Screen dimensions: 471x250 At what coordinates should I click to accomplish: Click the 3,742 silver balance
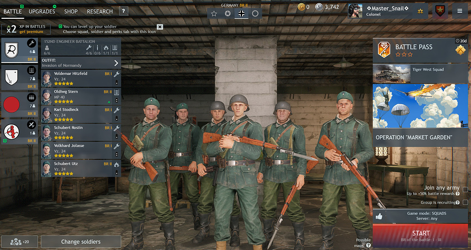click(332, 7)
